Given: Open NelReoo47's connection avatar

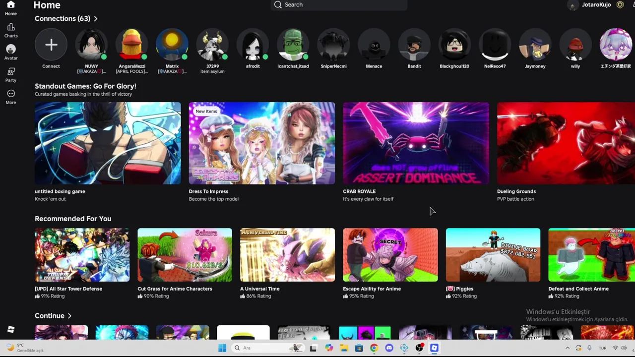Looking at the screenshot, I should pos(495,45).
